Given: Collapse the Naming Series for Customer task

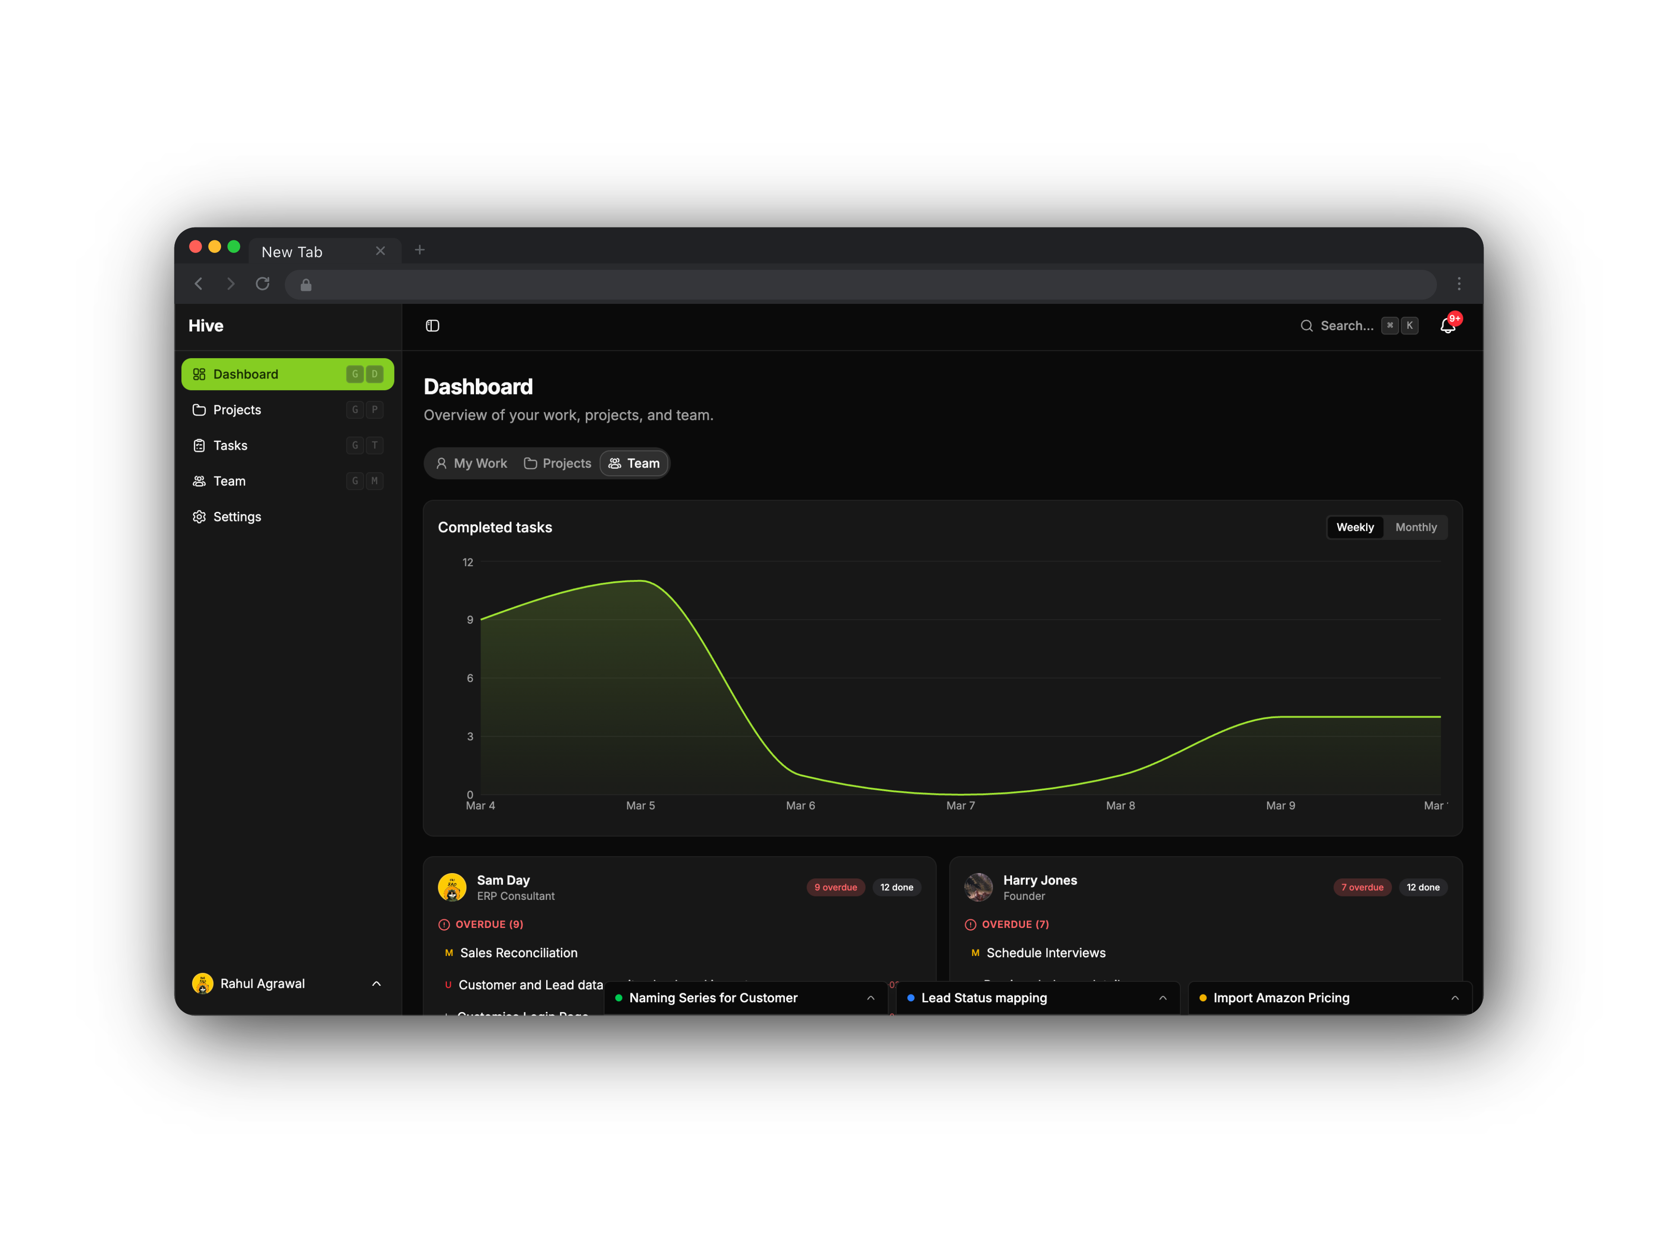Looking at the screenshot, I should pos(870,997).
